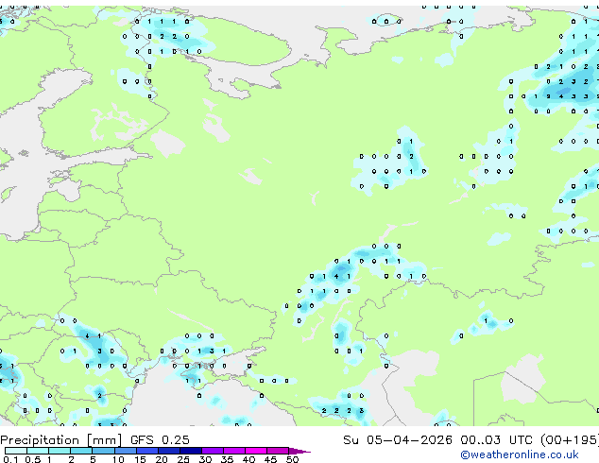Click the '10' legend scale label

(x=118, y=459)
